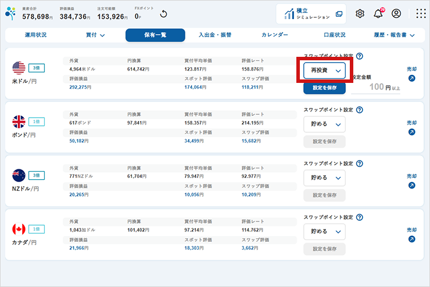Image resolution: width=430 pixels, height=287 pixels.
Task: Open the 貯める dropdown for ポンド/円
Action: 324,125
